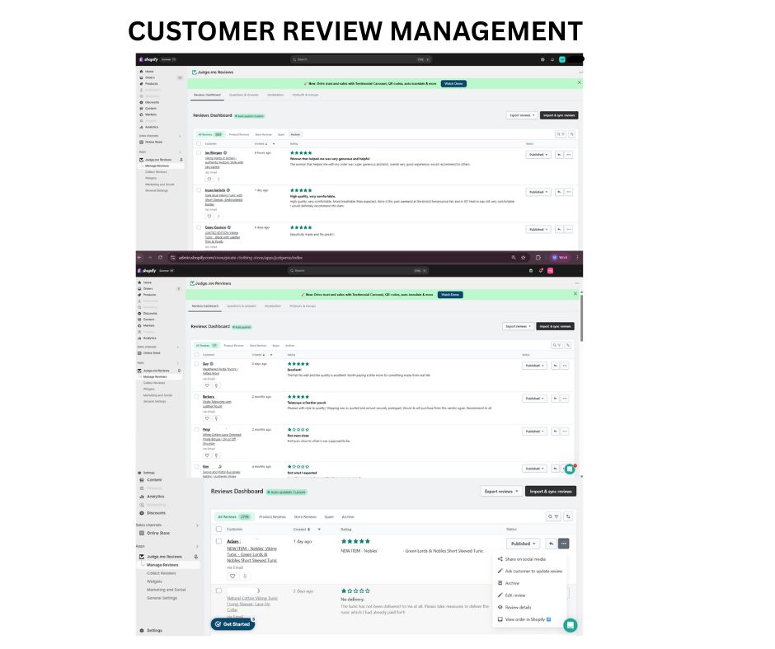Screen dimensions: 775x649
Task: Tick the checkbox for Barbara's review
Action: (x=196, y=397)
